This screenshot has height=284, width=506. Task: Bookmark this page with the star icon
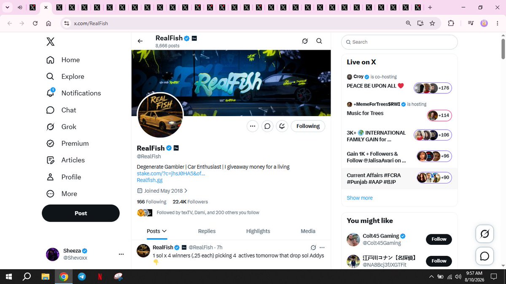tap(432, 23)
